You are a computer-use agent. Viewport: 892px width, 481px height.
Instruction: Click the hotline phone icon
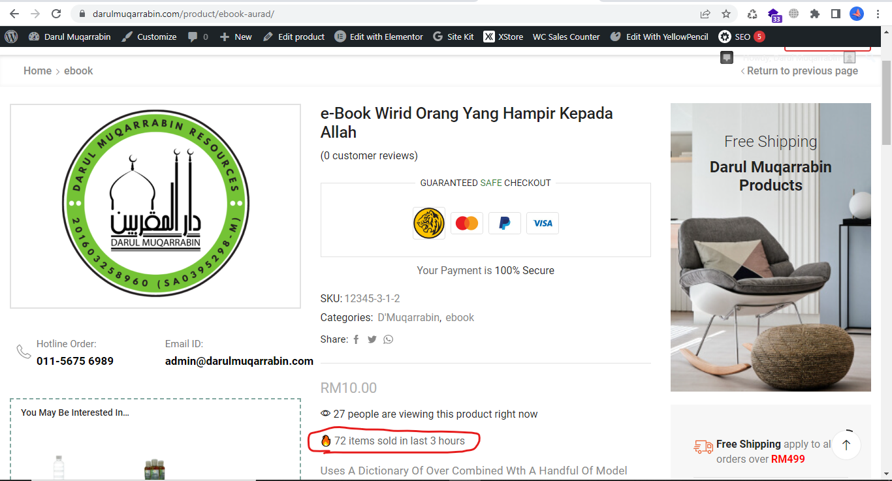coord(24,352)
